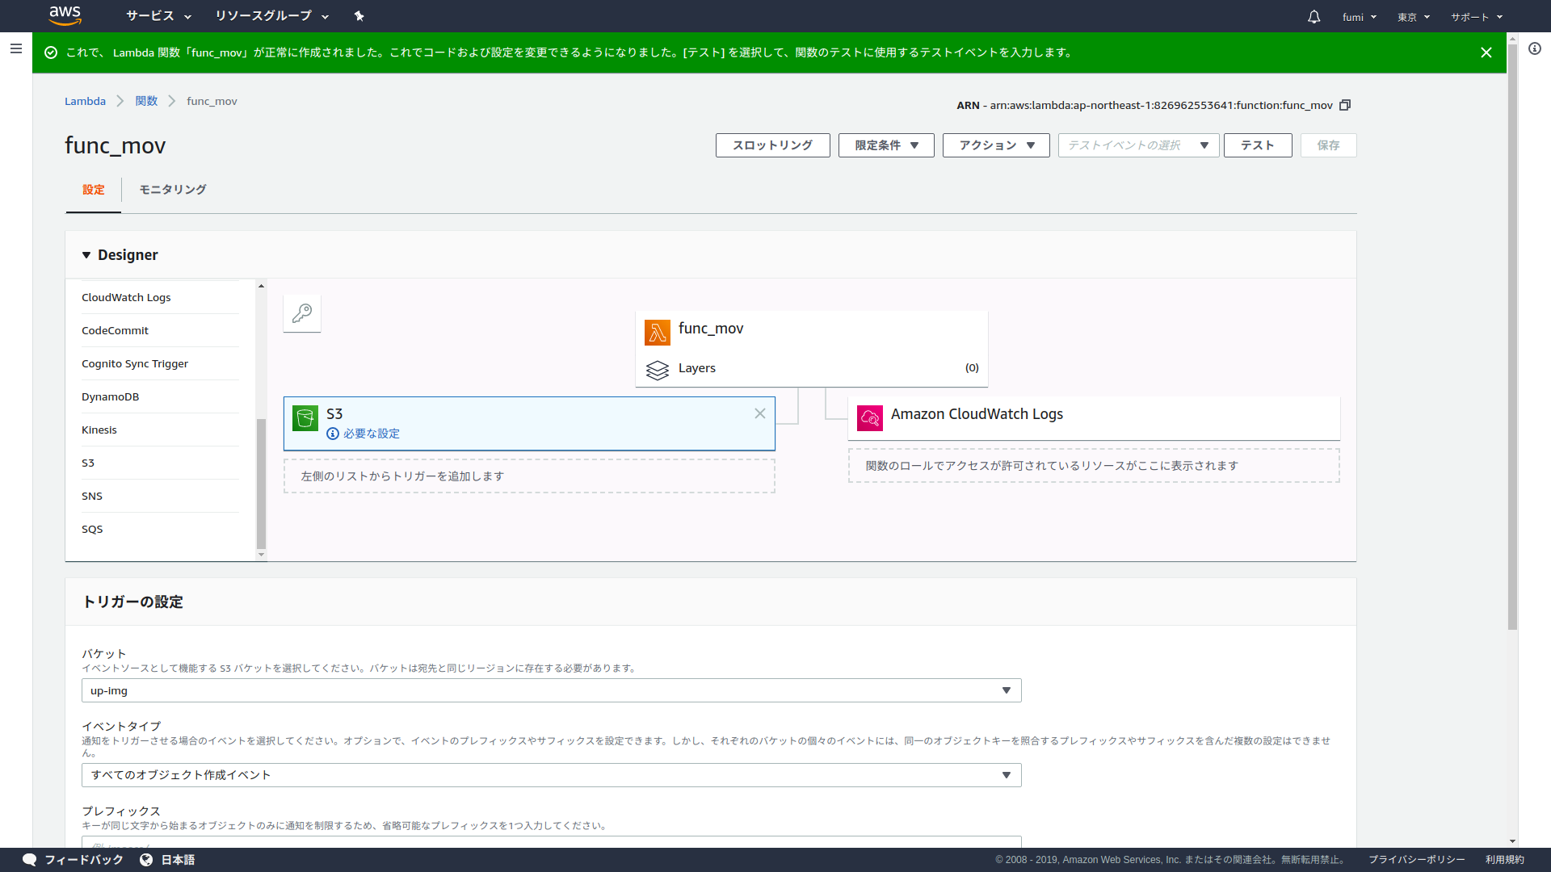Collapse the Designer section

pos(86,254)
